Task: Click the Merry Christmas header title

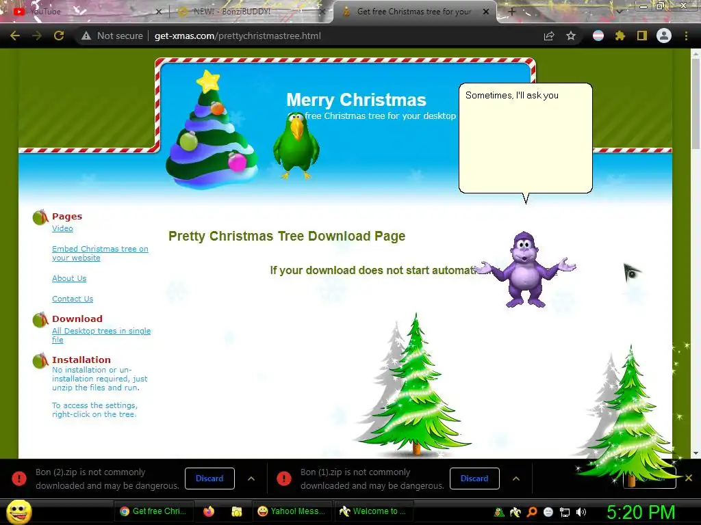Action: coord(356,100)
